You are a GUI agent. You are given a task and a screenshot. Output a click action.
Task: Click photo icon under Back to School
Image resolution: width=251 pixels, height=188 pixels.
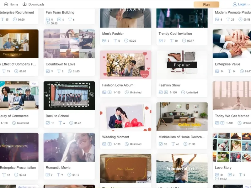[x=48, y=123]
